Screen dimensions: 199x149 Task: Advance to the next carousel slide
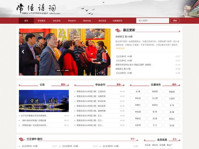pos(106,52)
